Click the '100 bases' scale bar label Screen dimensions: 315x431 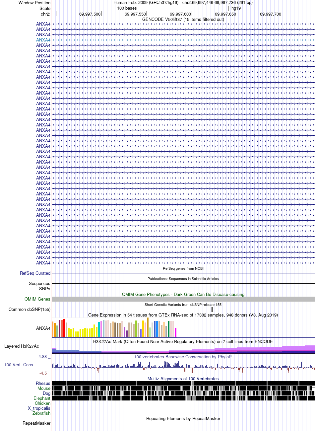point(127,9)
